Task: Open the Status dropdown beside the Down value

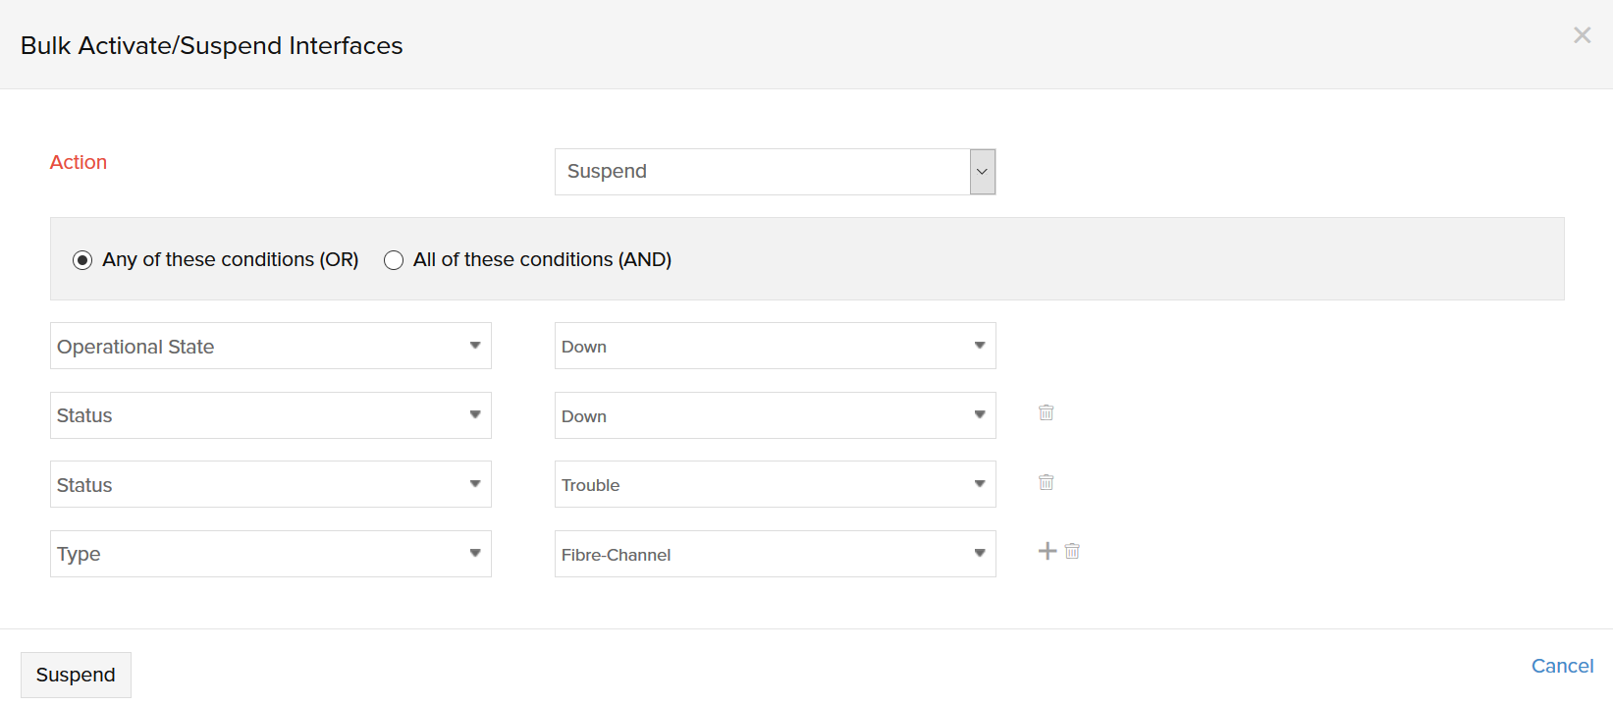Action: 270,415
